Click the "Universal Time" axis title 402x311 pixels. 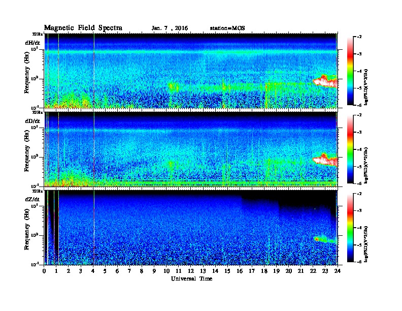pos(191,278)
